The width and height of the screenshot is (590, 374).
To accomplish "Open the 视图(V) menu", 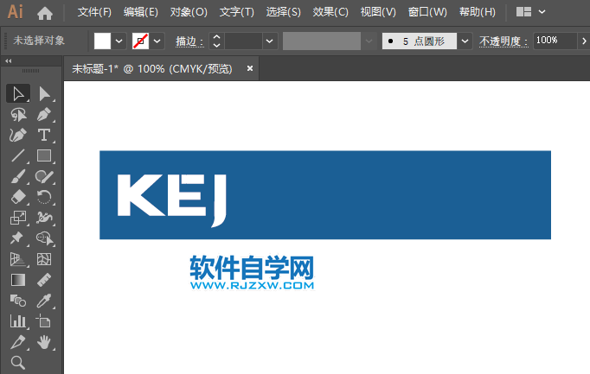I will 378,12.
